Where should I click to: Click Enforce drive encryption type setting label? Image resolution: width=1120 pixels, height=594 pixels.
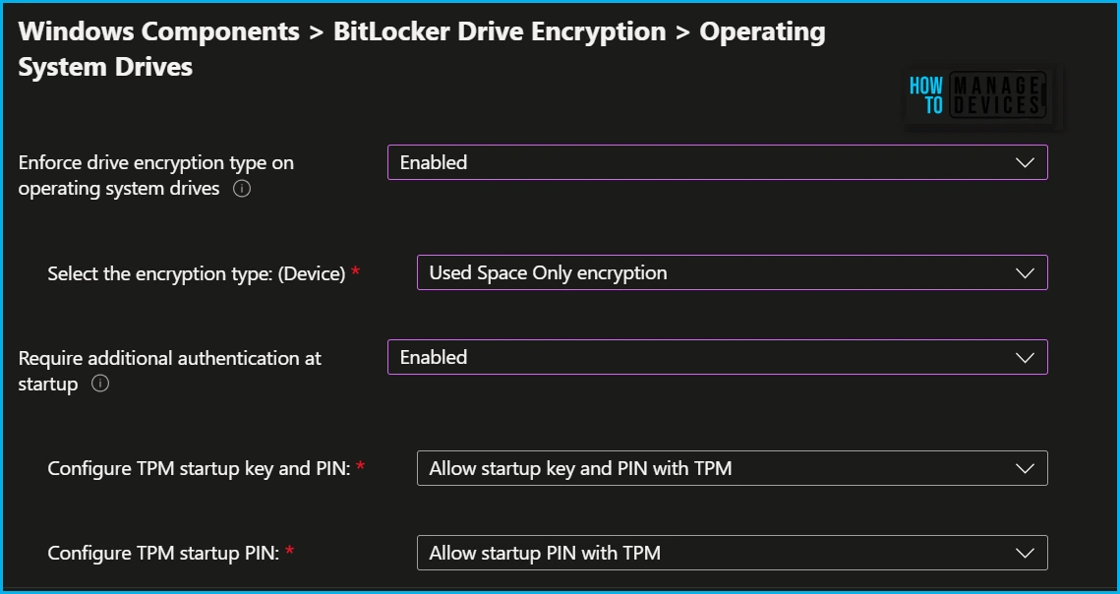pyautogui.click(x=155, y=175)
